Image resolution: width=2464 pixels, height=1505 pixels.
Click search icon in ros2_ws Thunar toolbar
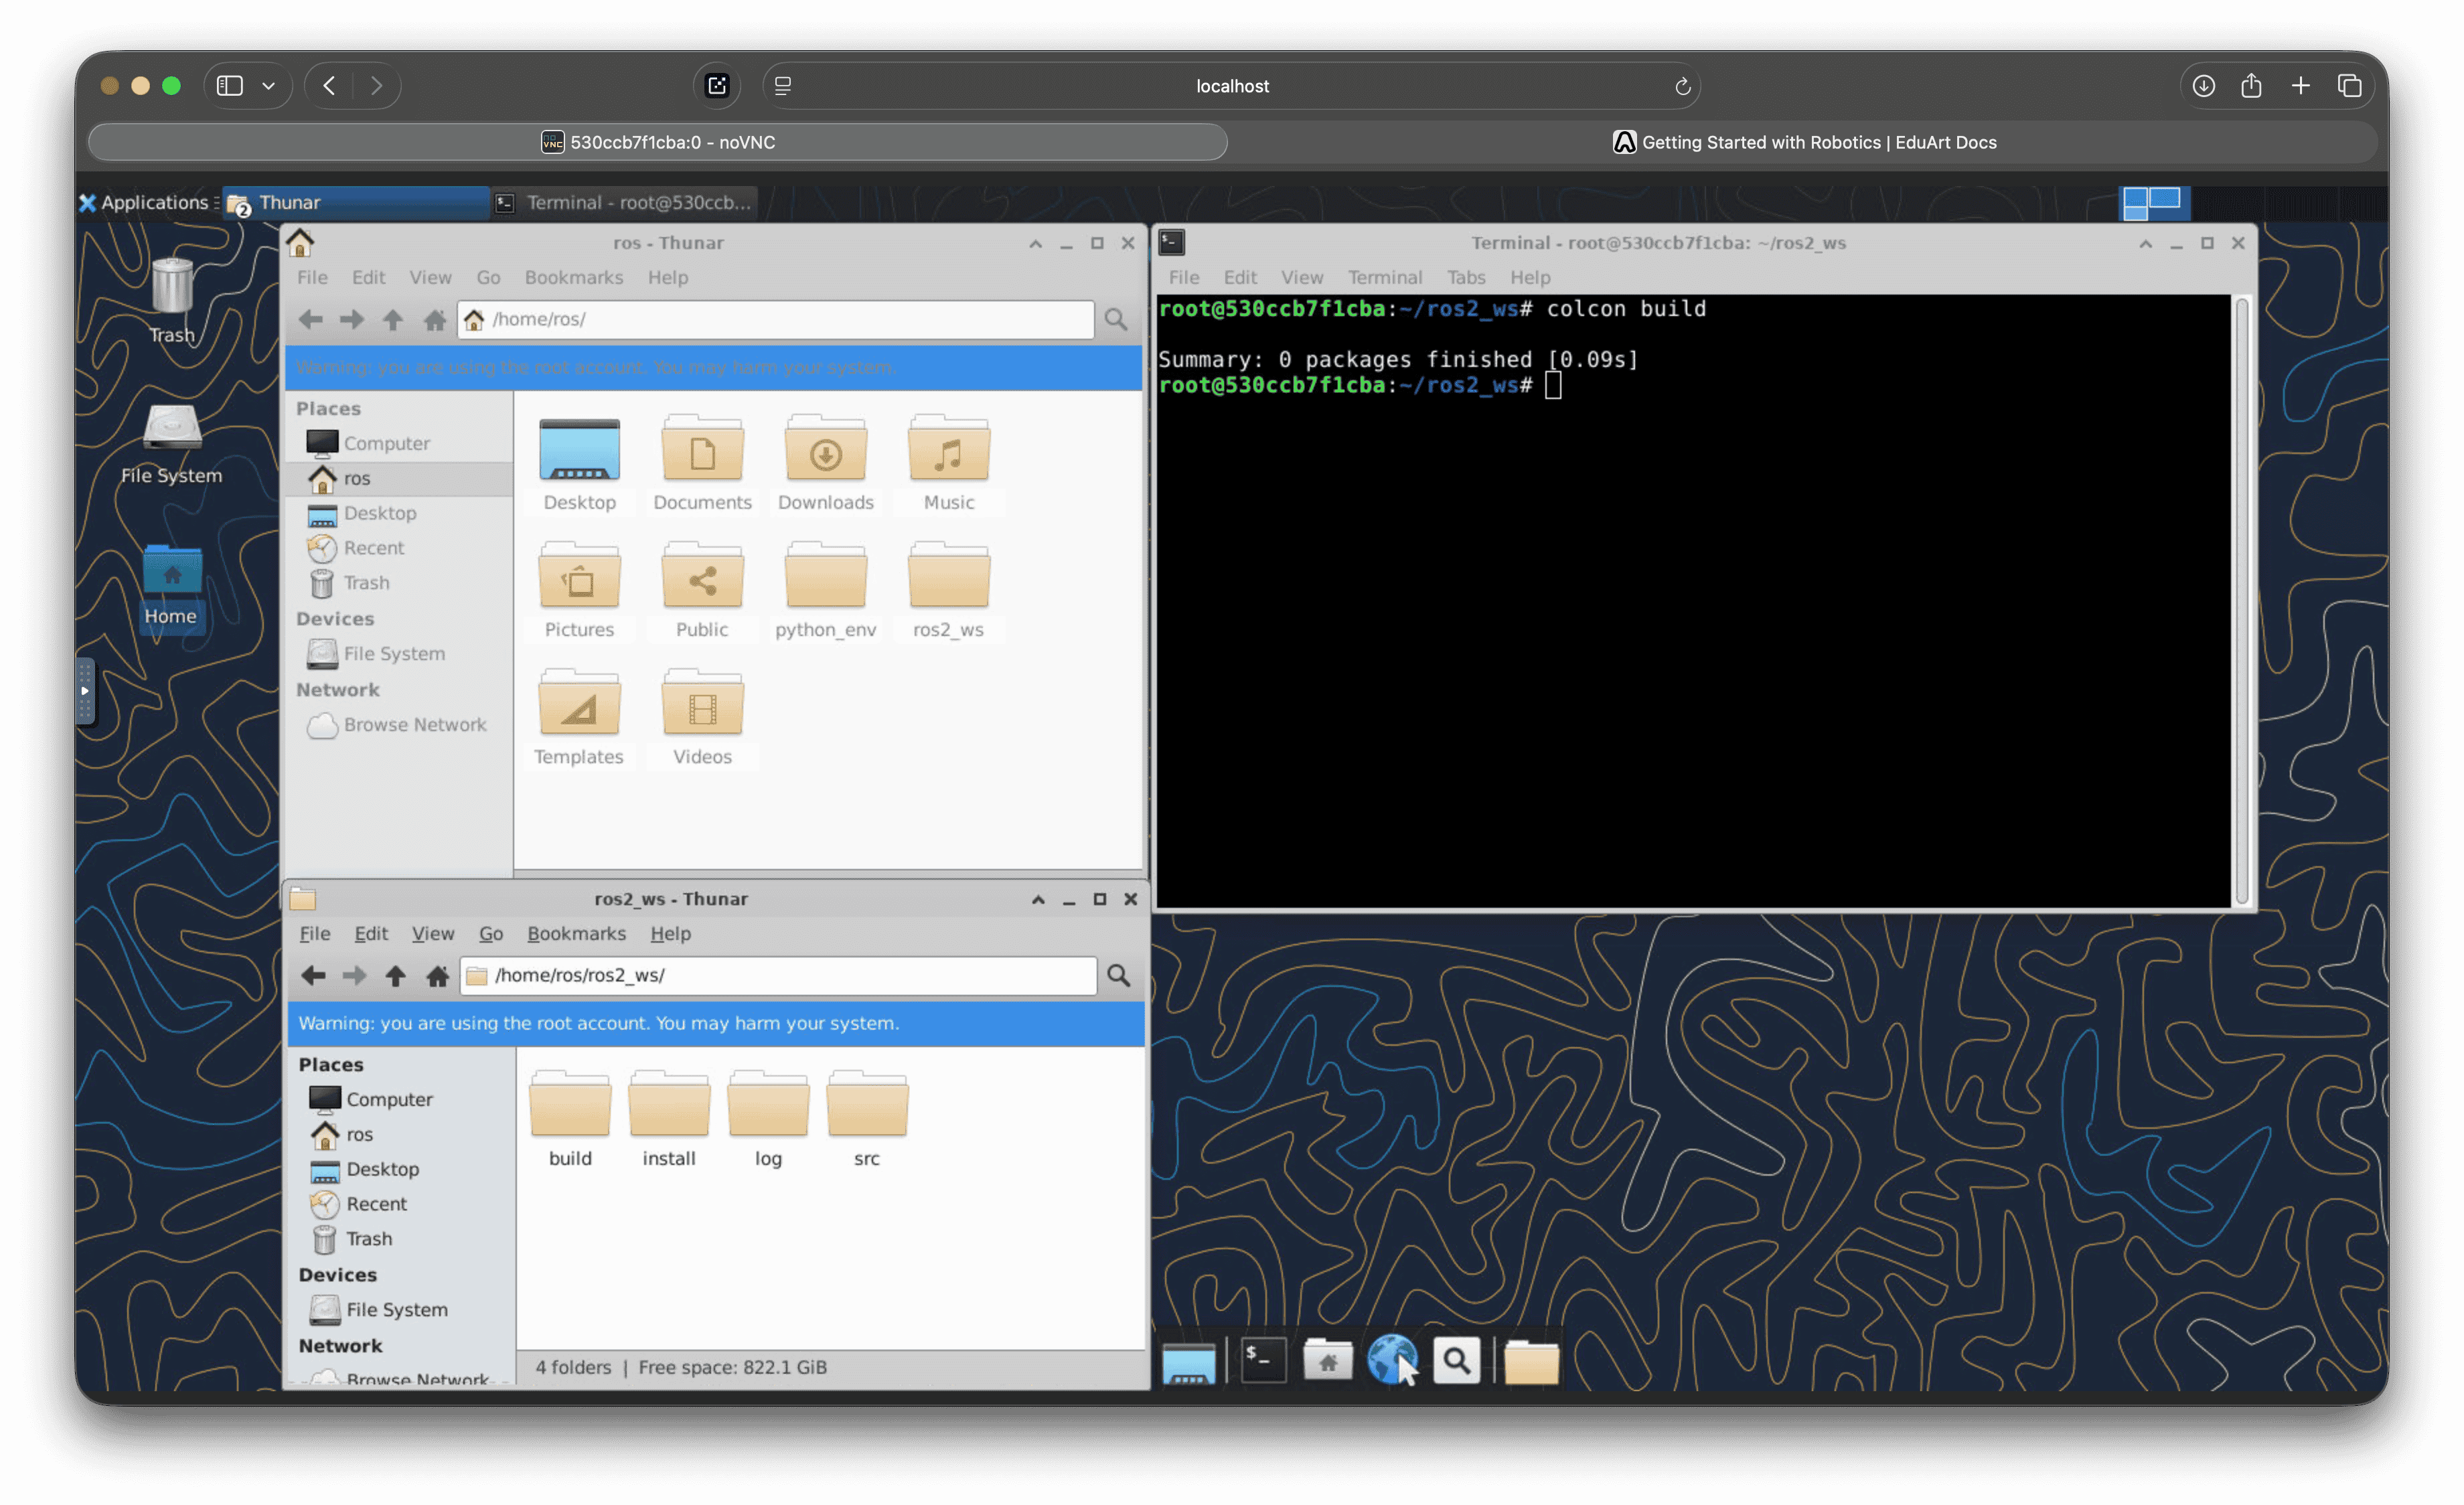tap(1118, 975)
